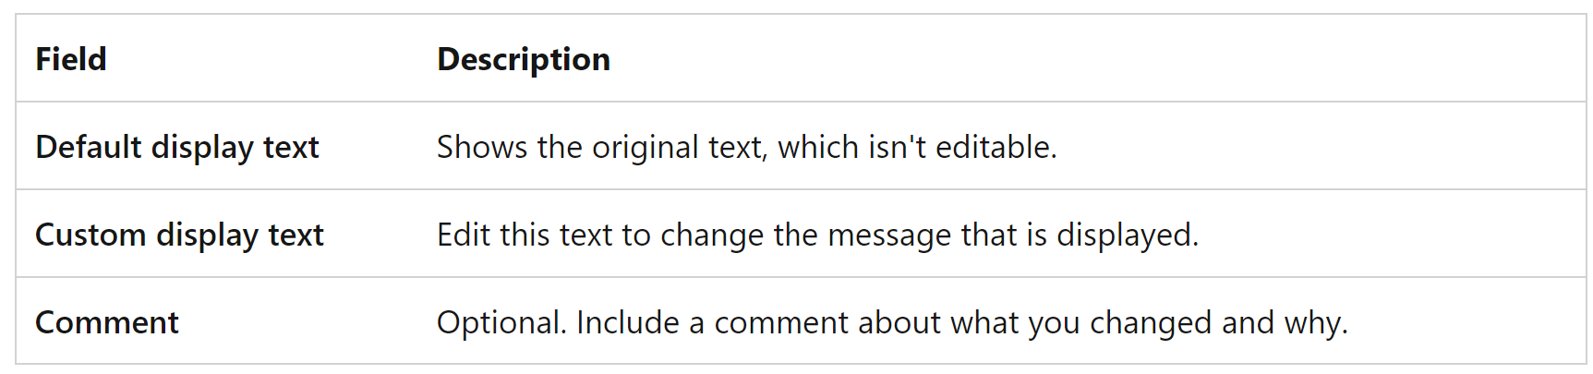1593x374 pixels.
Task: Click the Field column header
Action: tap(71, 59)
